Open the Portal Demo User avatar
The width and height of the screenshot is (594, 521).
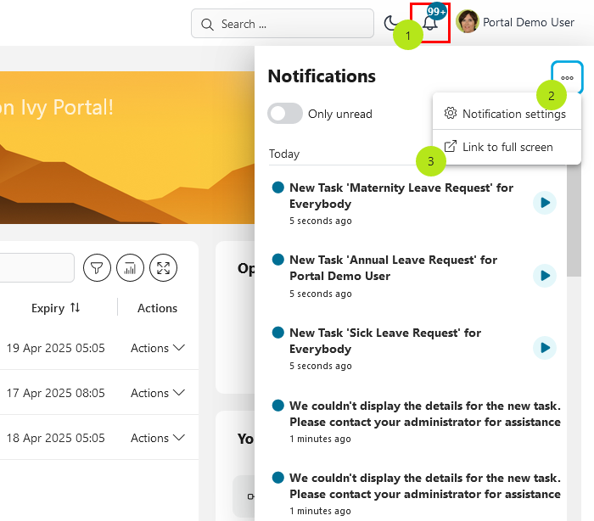coord(467,21)
